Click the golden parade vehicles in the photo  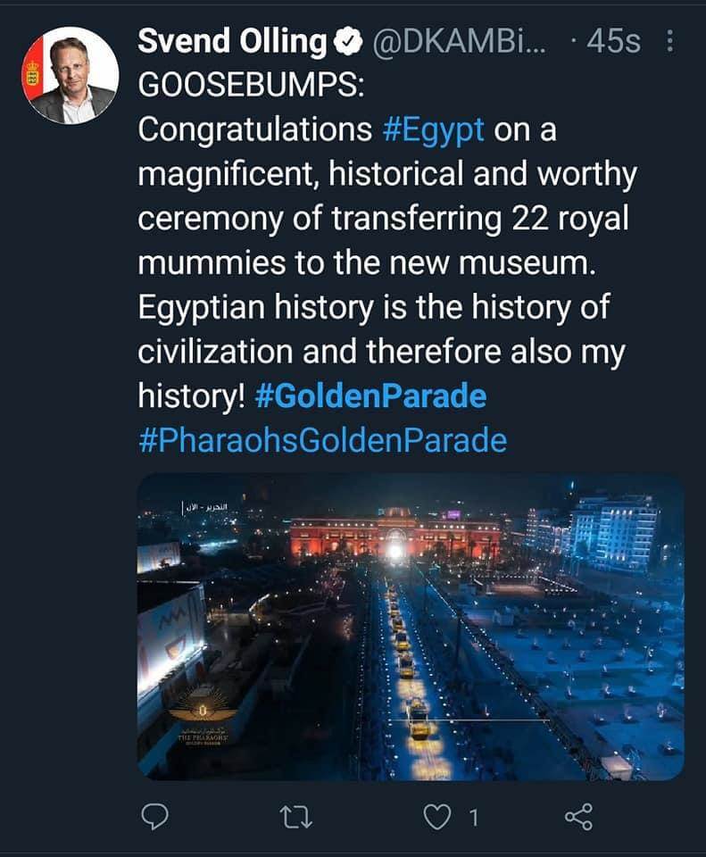point(408,661)
